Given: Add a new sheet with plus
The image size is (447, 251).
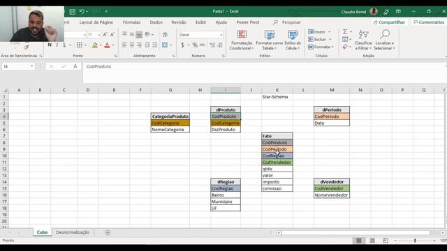Looking at the screenshot, I should click(x=108, y=232).
